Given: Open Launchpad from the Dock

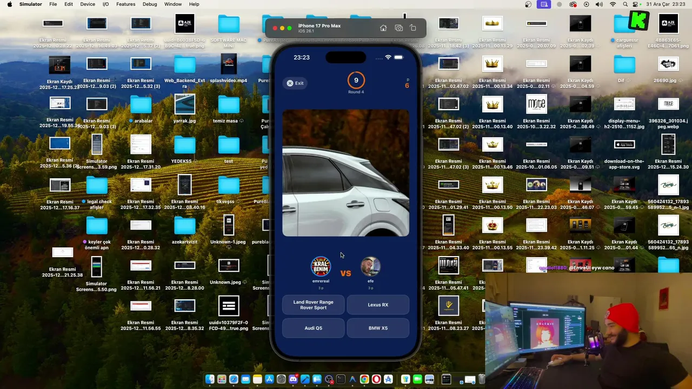Looking at the screenshot, I should click(x=222, y=379).
